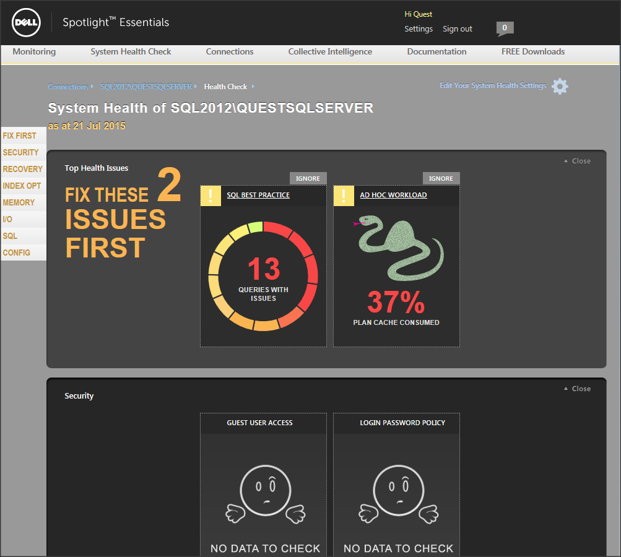Screen dimensions: 621x557
Task: Click the notification count bubble
Action: [505, 28]
